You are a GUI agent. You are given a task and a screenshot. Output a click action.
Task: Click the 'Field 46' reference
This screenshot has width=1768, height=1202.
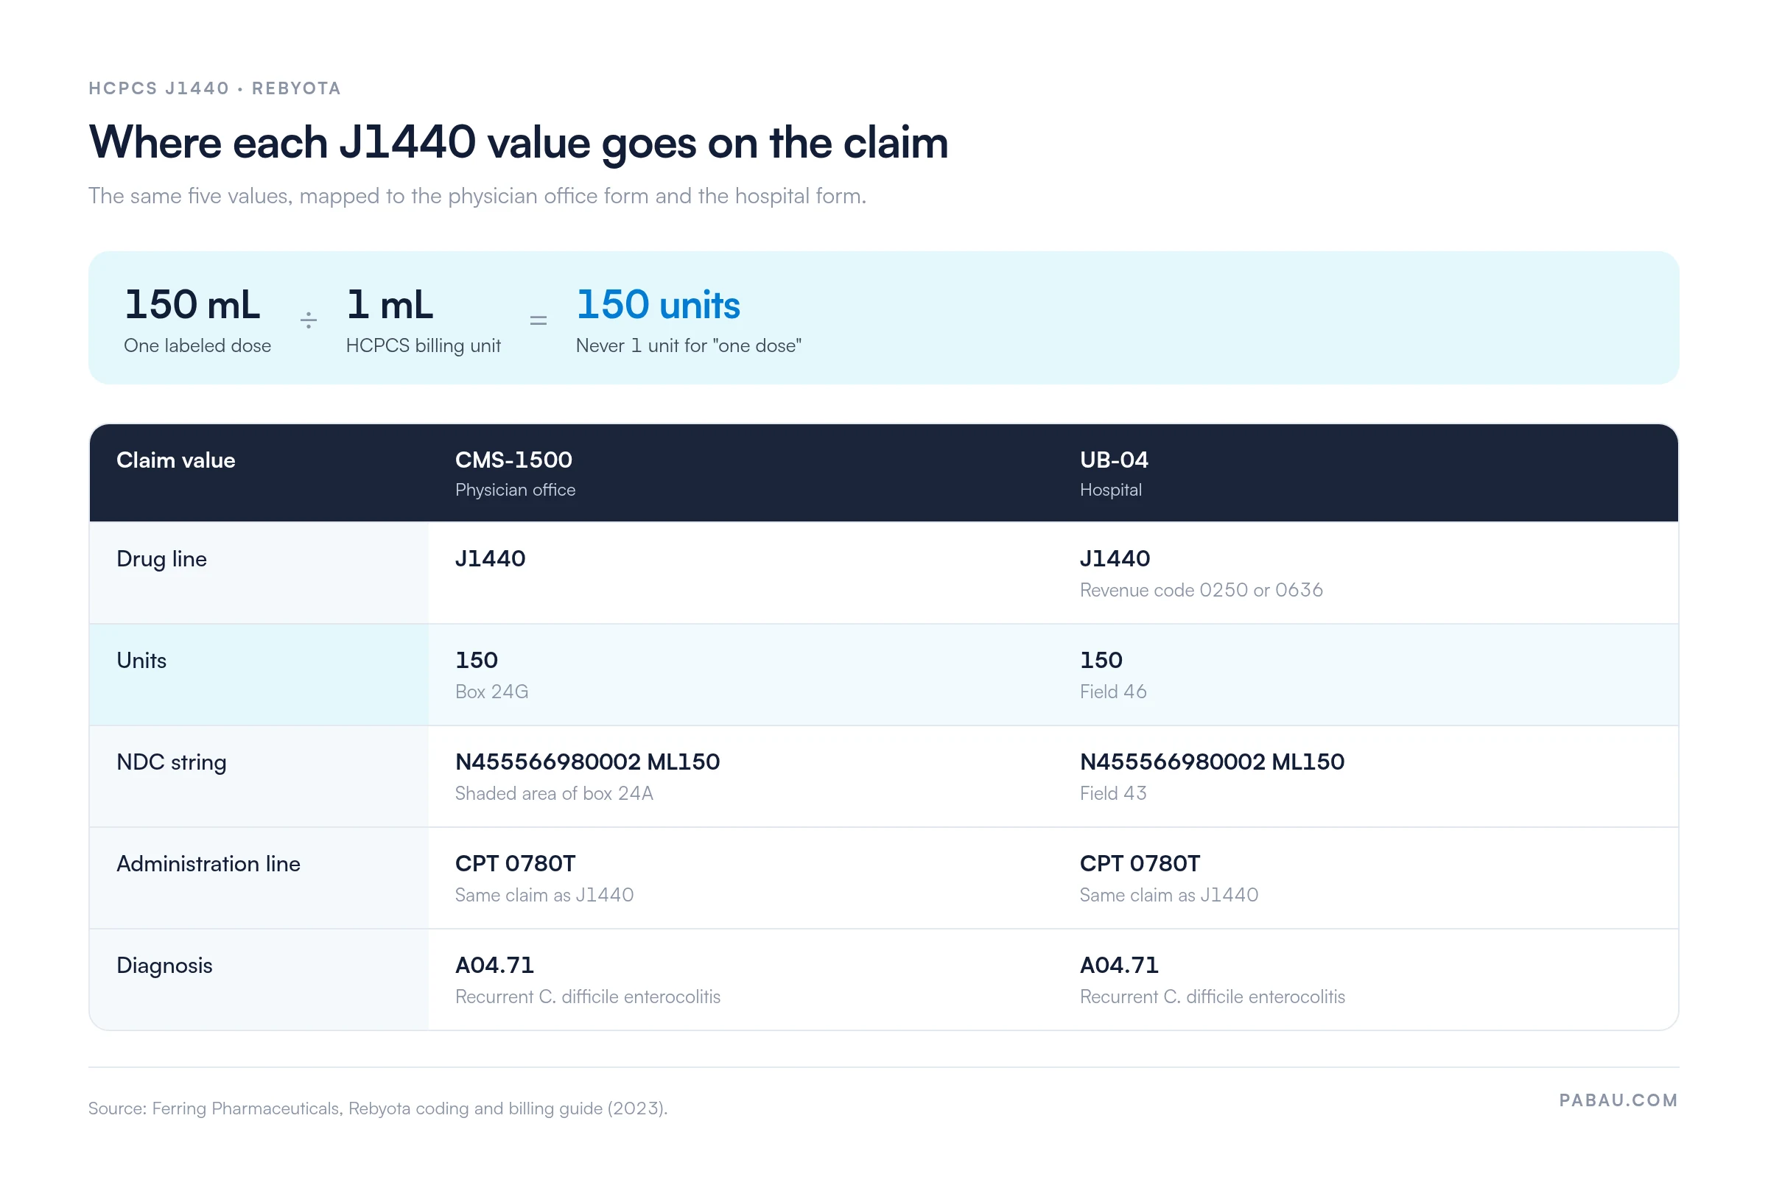pos(1113,692)
